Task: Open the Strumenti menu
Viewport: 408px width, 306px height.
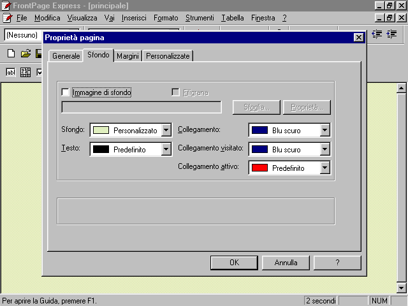Action: click(x=200, y=18)
